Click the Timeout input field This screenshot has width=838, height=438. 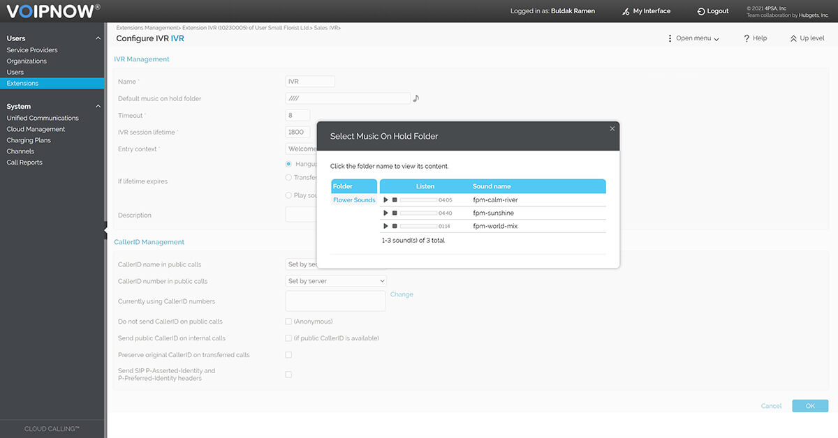click(x=297, y=115)
